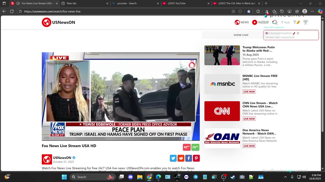Share the stream on Twitter

pos(173,158)
